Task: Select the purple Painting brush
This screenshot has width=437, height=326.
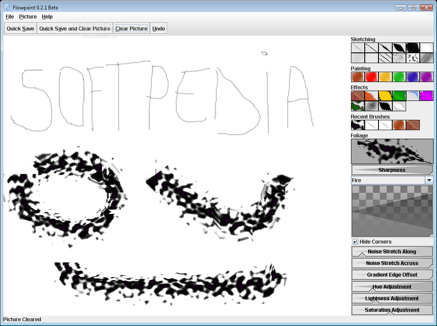Action: [427, 77]
